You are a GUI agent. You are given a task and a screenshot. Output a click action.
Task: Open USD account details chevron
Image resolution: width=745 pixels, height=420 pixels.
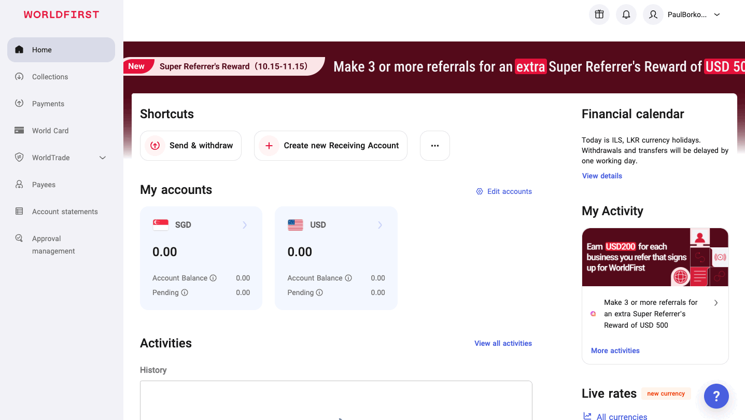tap(380, 225)
